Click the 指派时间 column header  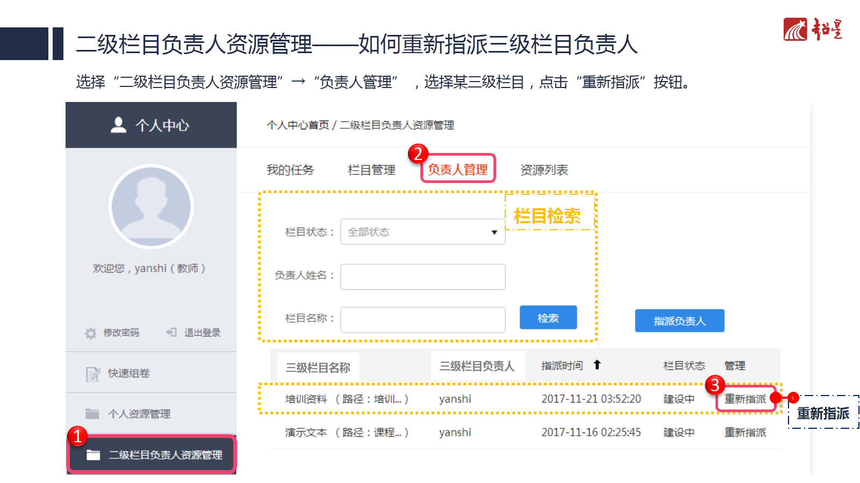point(562,365)
